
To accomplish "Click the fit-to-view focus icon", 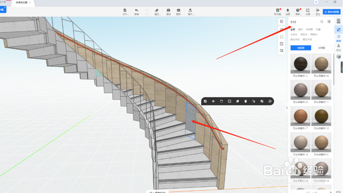I will coord(281,37).
